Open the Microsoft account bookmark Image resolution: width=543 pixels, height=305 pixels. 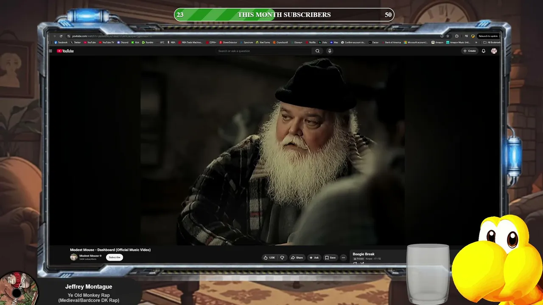416,42
